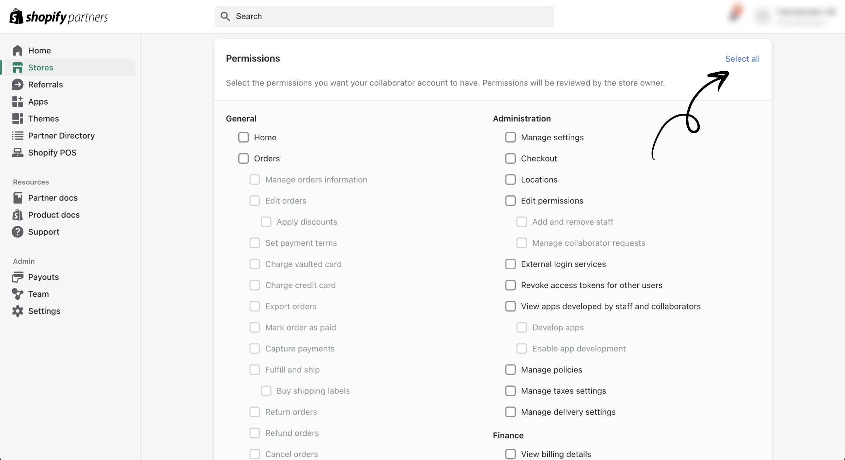845x460 pixels.
Task: Enable External login services checkbox
Action: tap(510, 264)
